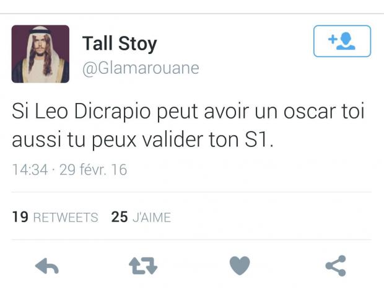Select the 29 févr. 16 date
Image resolution: width=384 pixels, height=304 pixels.
click(93, 169)
